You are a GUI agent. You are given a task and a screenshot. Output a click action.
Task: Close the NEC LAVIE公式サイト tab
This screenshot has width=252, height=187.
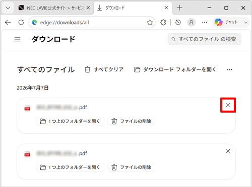click(88, 8)
